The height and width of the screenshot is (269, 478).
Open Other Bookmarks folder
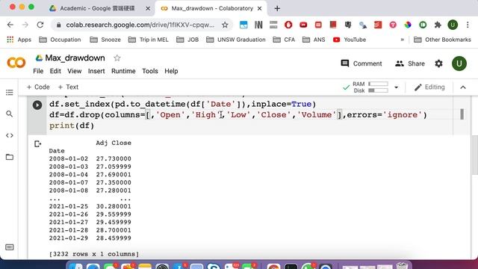click(442, 40)
